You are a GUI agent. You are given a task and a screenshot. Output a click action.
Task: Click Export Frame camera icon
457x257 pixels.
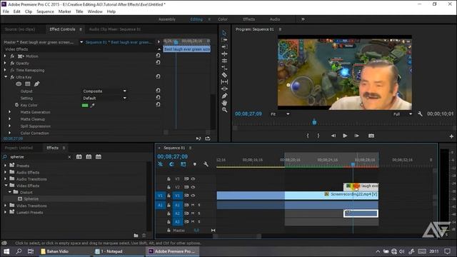(371, 136)
